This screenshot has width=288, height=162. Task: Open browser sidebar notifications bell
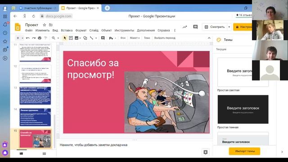5,24
